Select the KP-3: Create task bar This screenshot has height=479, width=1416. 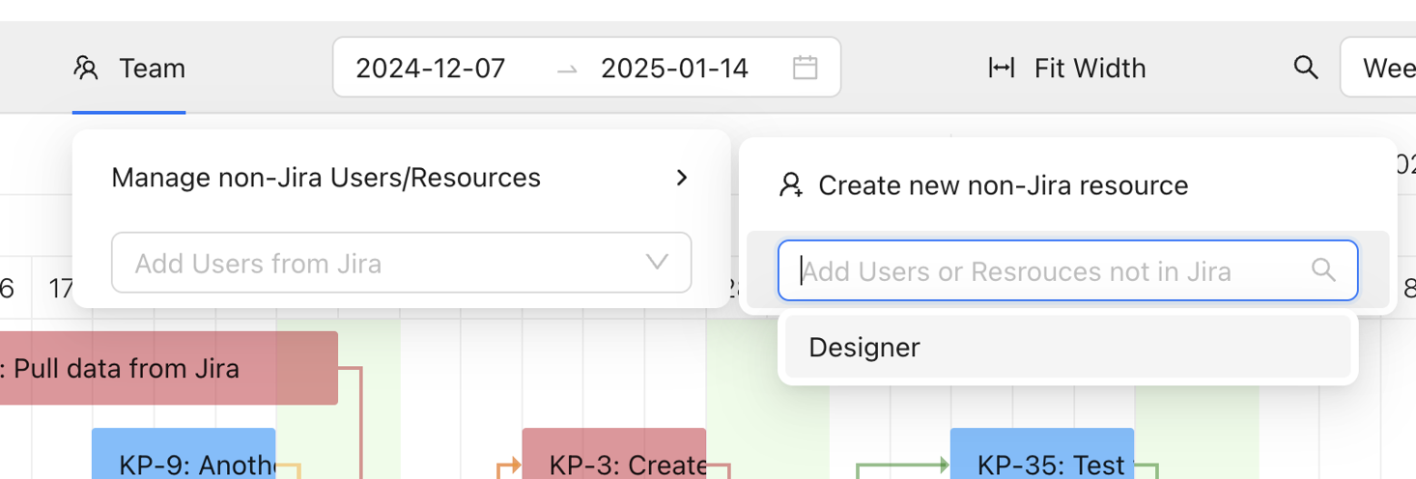(x=614, y=458)
